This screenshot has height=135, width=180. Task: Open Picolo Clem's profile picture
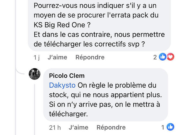pyautogui.click(x=34, y=74)
